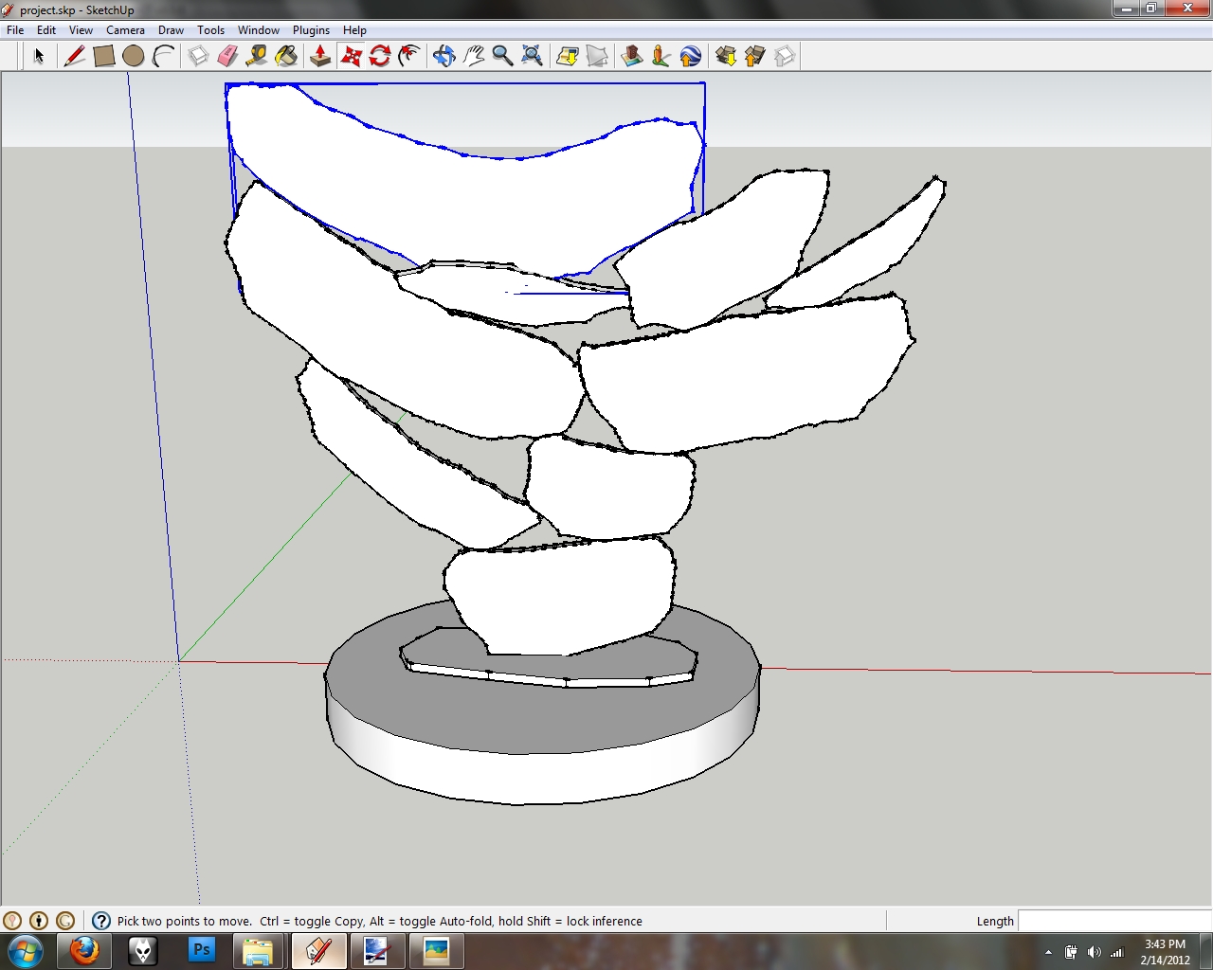Open Windows Explorer folder in taskbar
Viewport: 1213px width, 970px height.
click(x=258, y=951)
